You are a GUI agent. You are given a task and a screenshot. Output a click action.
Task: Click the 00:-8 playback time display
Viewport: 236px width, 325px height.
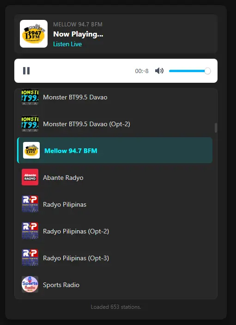(142, 71)
